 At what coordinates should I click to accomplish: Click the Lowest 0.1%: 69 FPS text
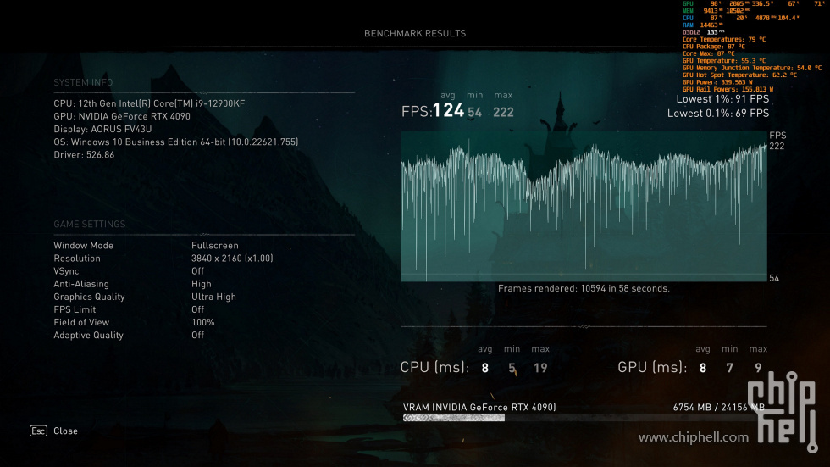pyautogui.click(x=718, y=114)
